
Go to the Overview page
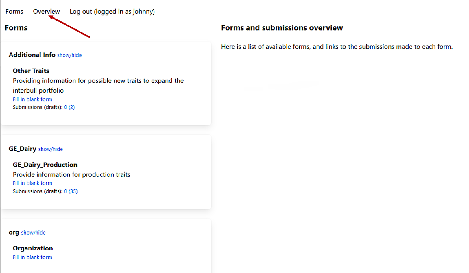point(46,11)
